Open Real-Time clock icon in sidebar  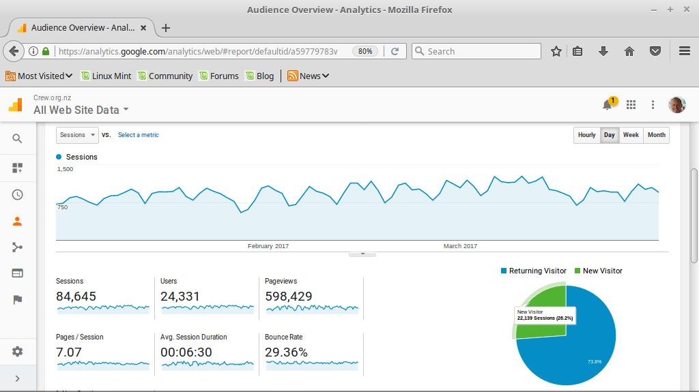pos(17,195)
